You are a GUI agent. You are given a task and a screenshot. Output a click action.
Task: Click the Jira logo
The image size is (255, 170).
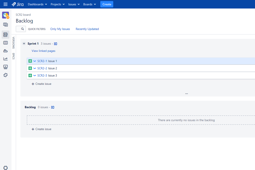click(18, 4)
